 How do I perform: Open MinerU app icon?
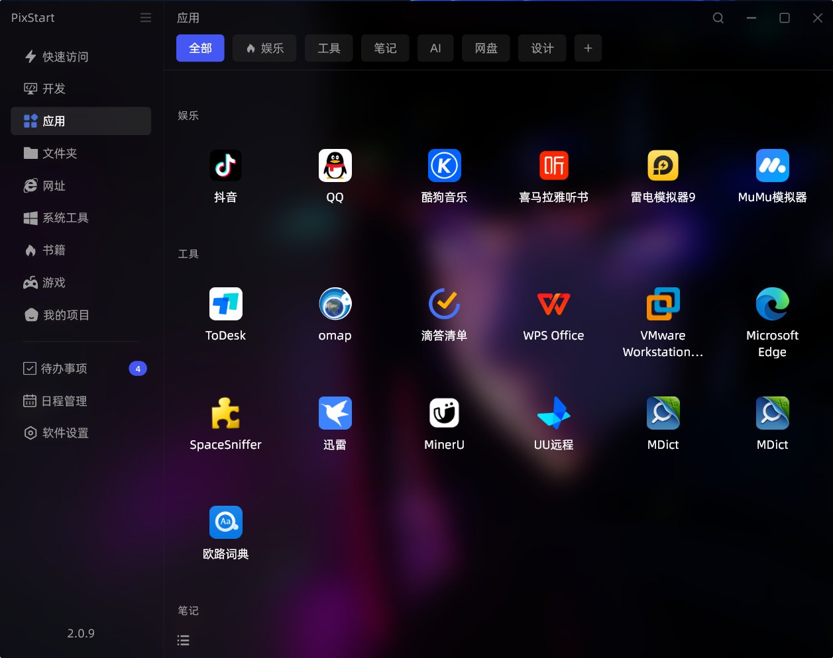444,413
